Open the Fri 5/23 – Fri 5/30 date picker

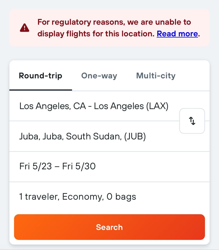click(x=110, y=166)
